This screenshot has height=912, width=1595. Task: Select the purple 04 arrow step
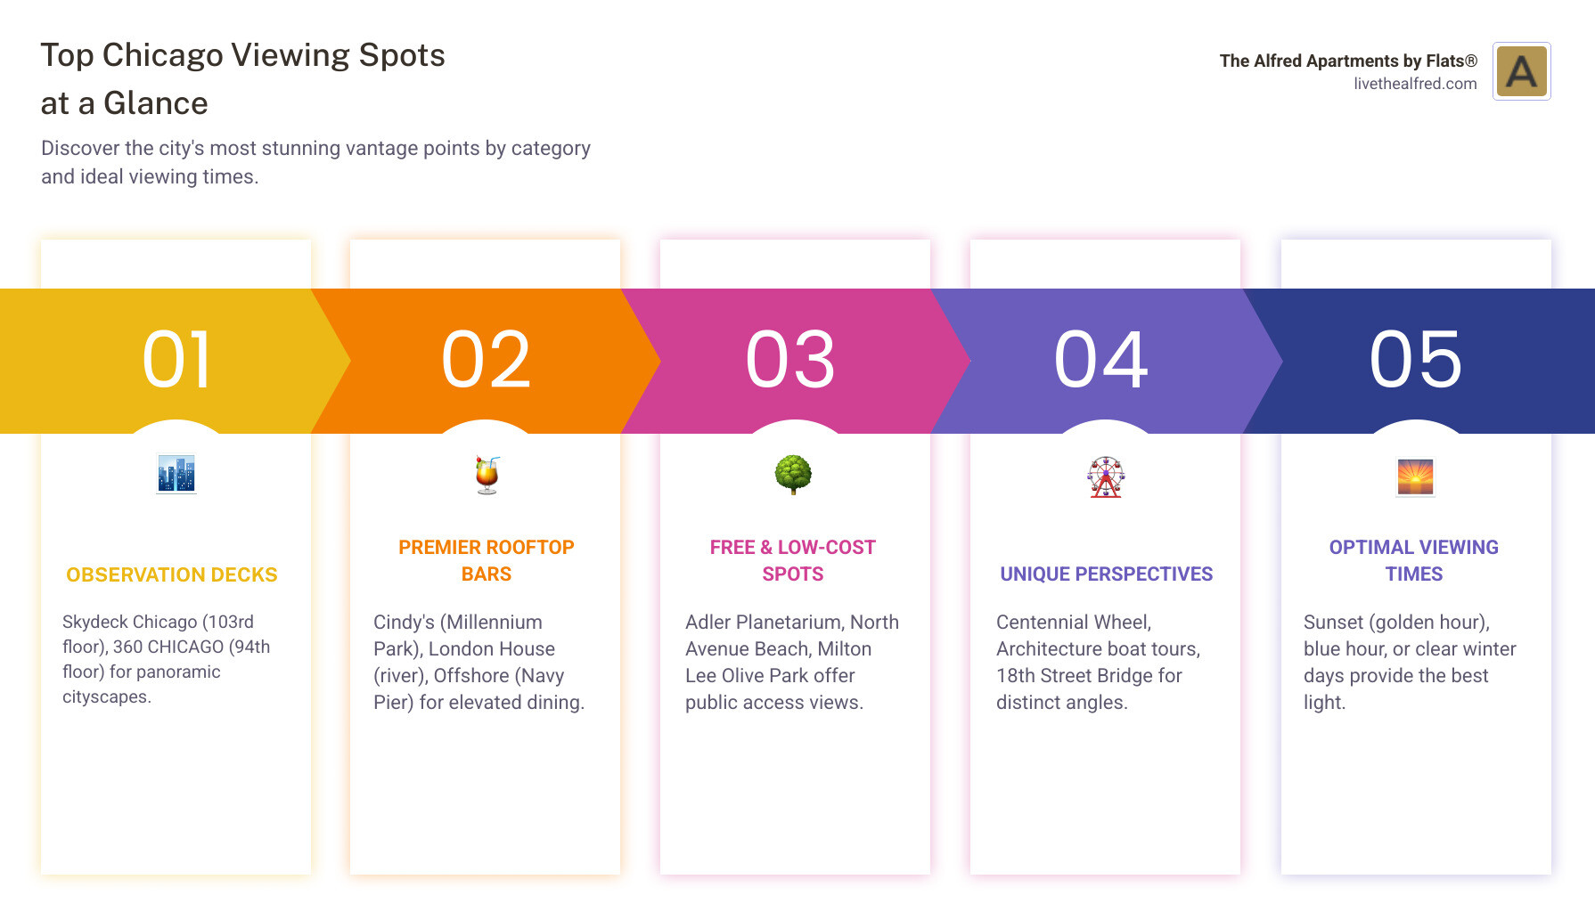[x=1101, y=360]
